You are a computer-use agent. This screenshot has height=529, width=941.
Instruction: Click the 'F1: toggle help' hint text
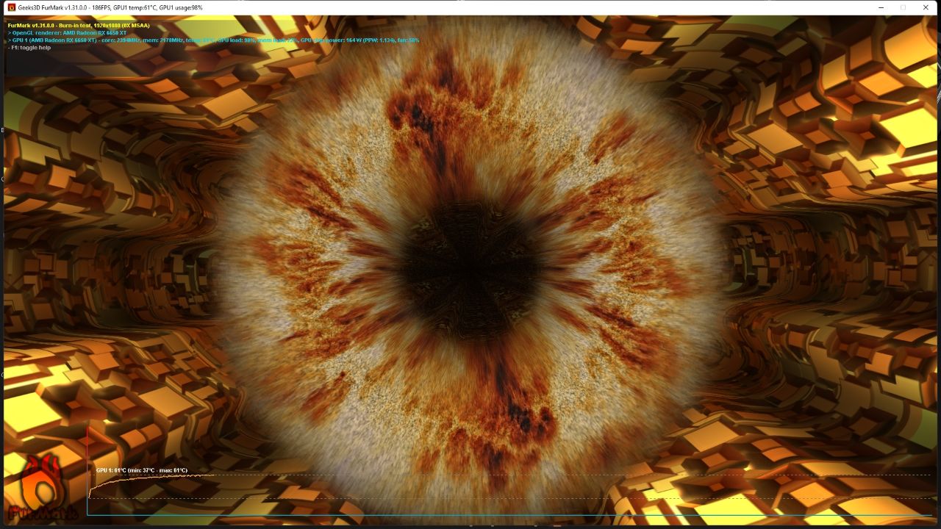tap(29, 47)
